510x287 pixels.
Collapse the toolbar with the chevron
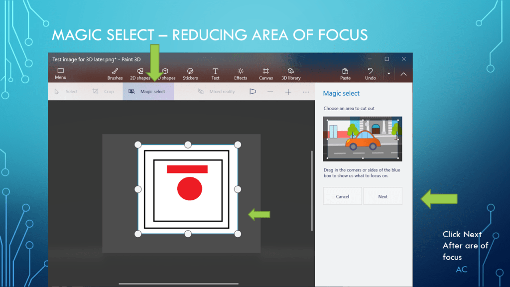[403, 74]
